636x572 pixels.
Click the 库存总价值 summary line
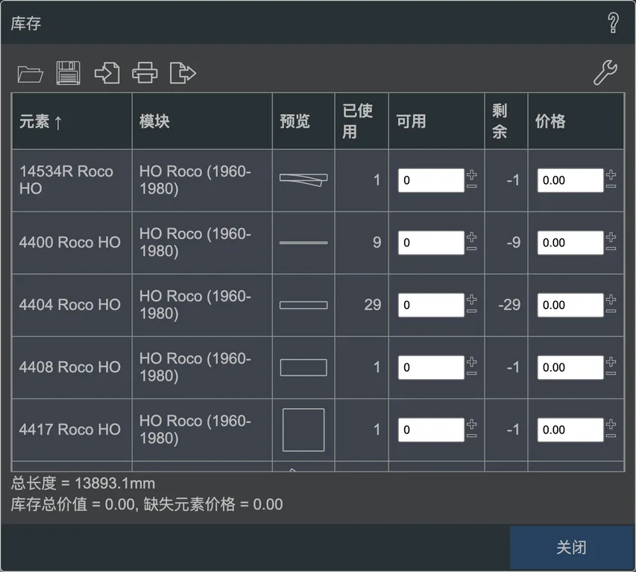[x=147, y=504]
